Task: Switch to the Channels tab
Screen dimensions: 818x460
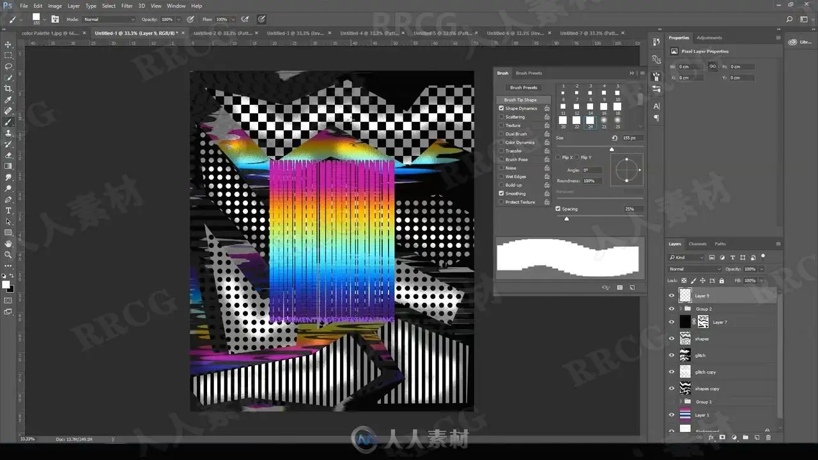Action: [698, 244]
